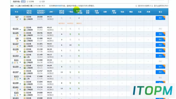The width and height of the screenshot is (176, 99).
Task: Click the 复 icon under train G129
Action: point(17,52)
